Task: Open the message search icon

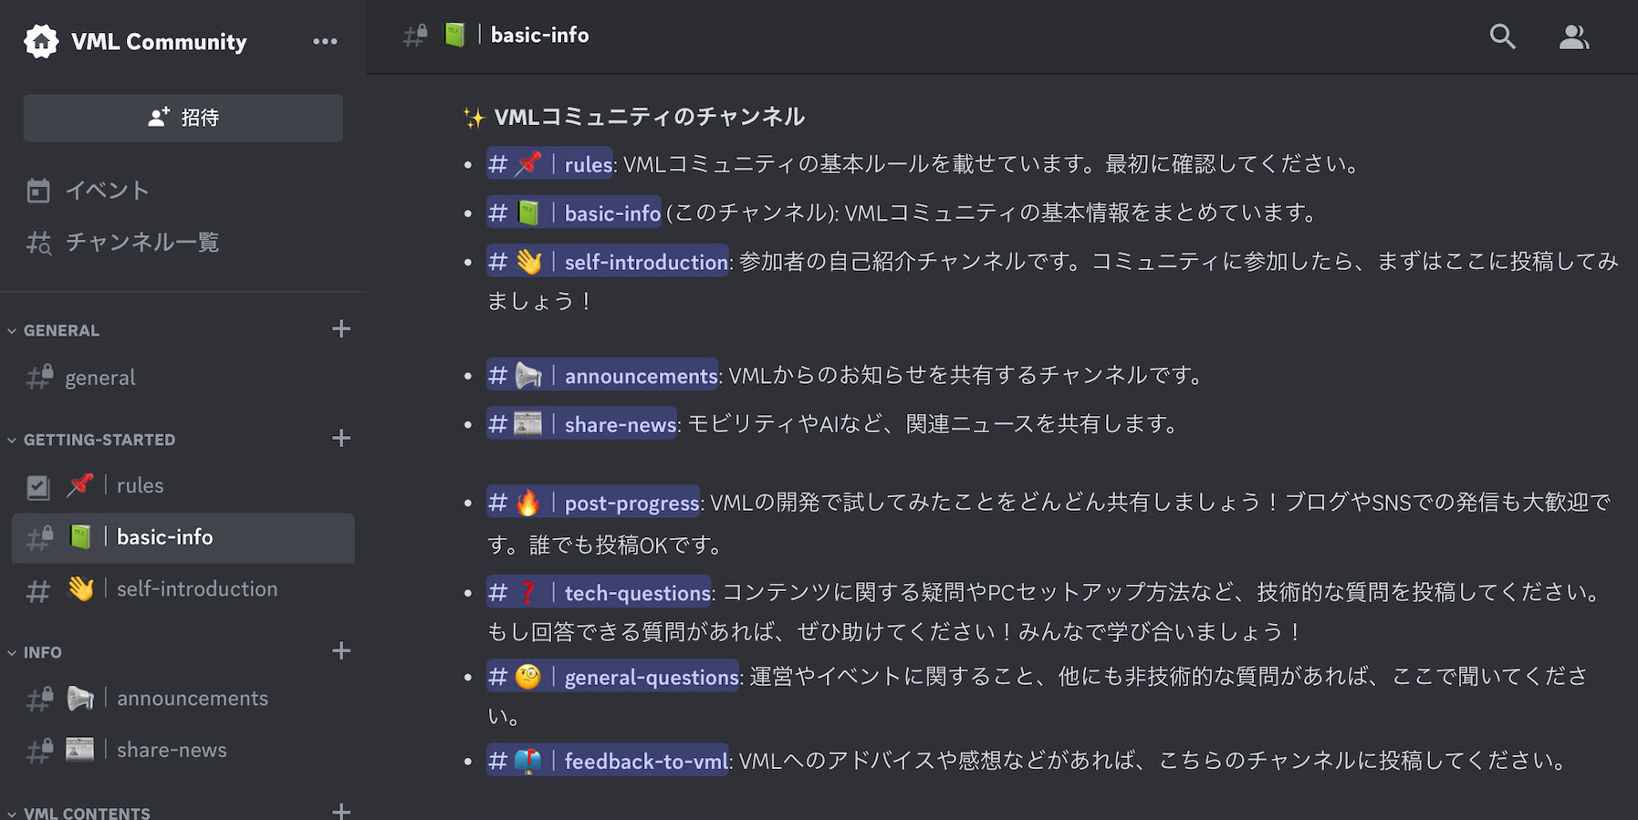Action: point(1502,36)
